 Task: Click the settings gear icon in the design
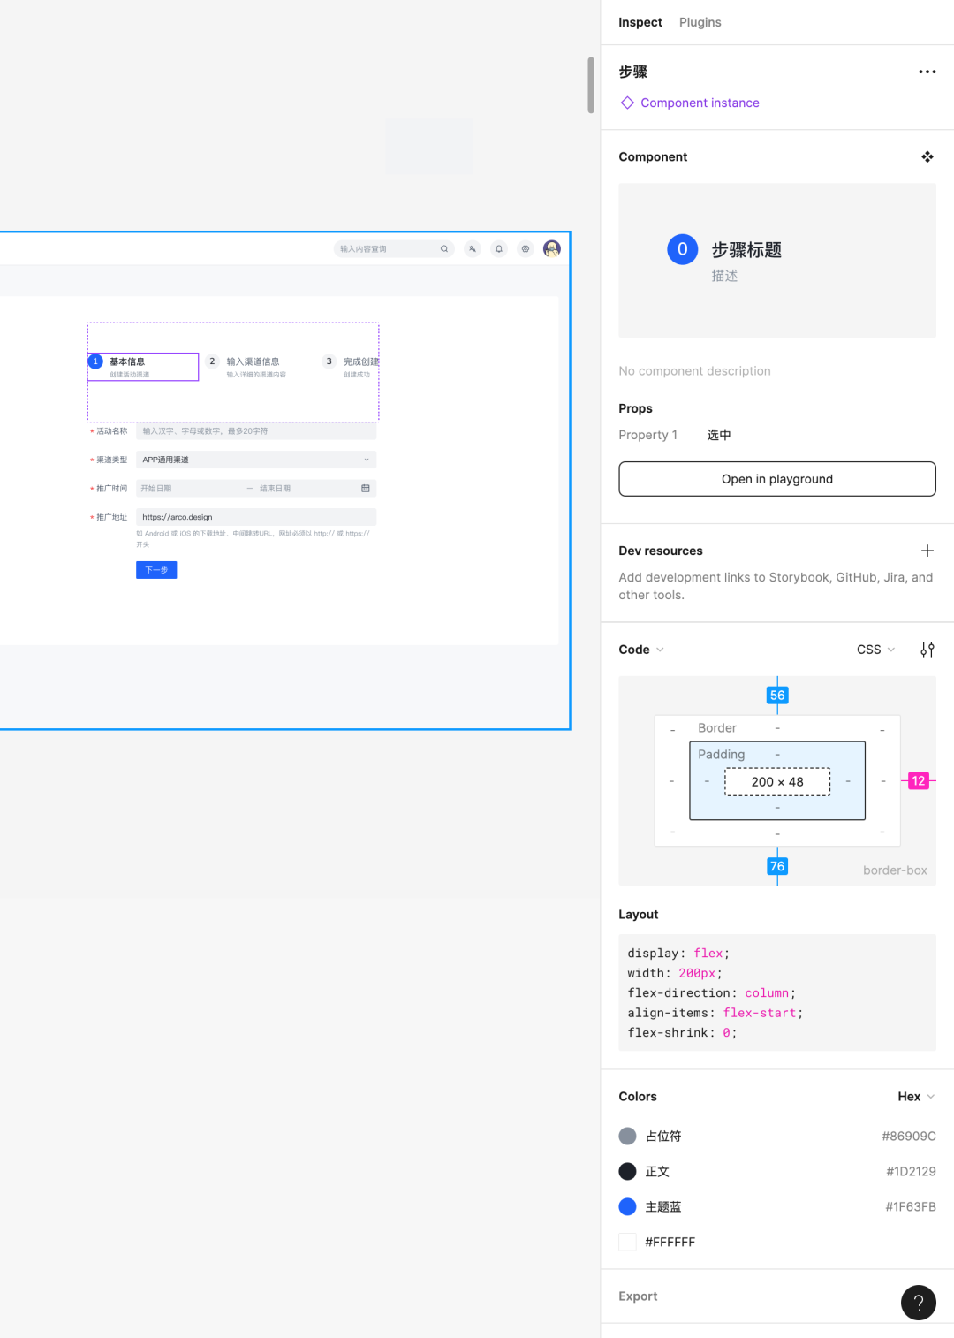tap(526, 249)
